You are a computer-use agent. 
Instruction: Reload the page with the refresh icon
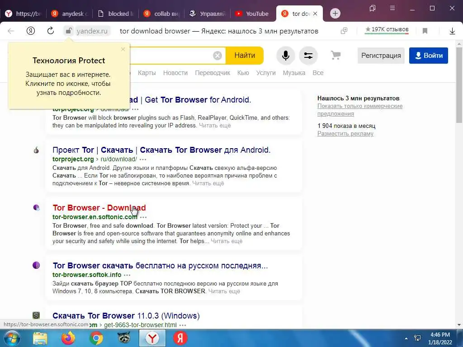click(51, 31)
